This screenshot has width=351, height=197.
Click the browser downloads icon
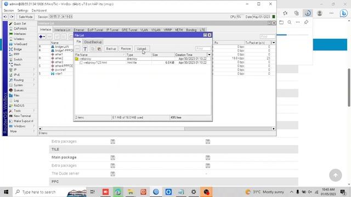click(308, 13)
